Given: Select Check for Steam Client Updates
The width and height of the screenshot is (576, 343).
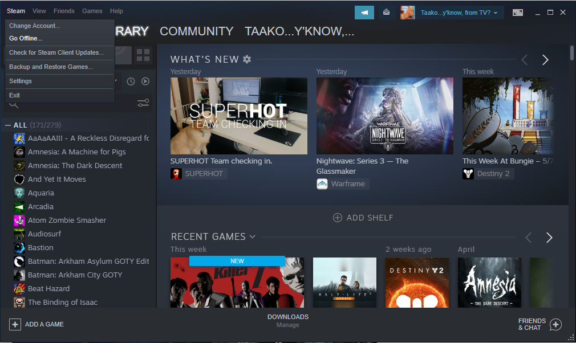Looking at the screenshot, I should (59, 52).
